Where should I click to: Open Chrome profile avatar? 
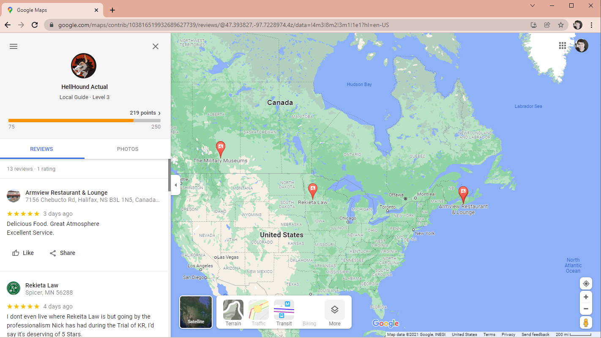pos(578,25)
